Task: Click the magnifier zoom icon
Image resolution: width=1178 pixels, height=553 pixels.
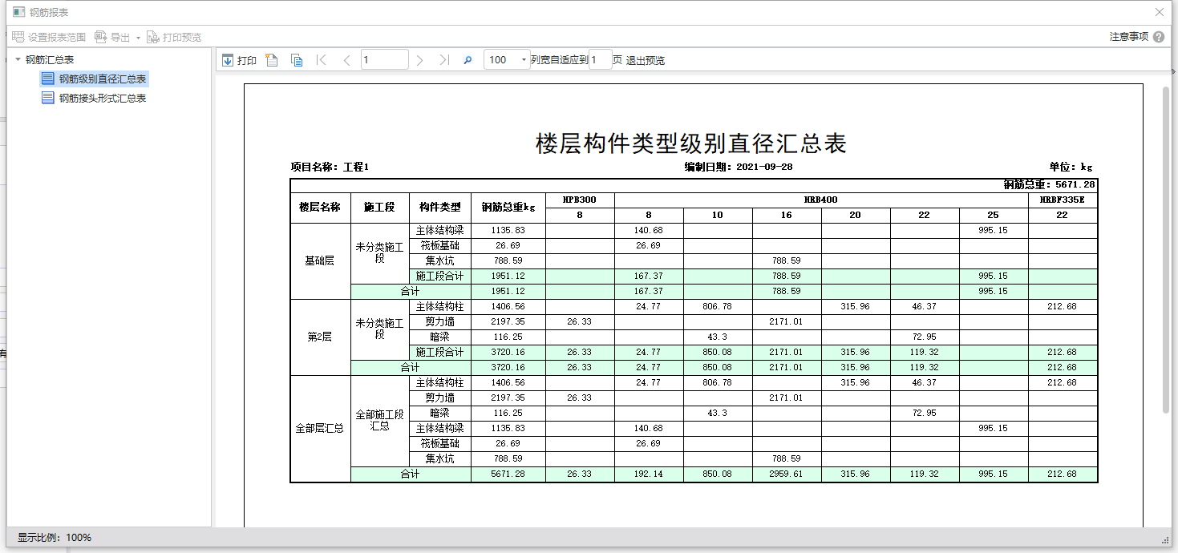Action: 468,60
